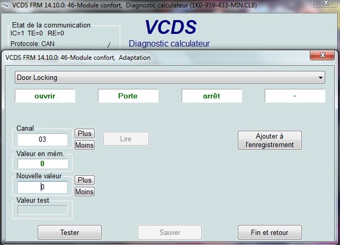Click the VCDS logo heading

pyautogui.click(x=171, y=27)
